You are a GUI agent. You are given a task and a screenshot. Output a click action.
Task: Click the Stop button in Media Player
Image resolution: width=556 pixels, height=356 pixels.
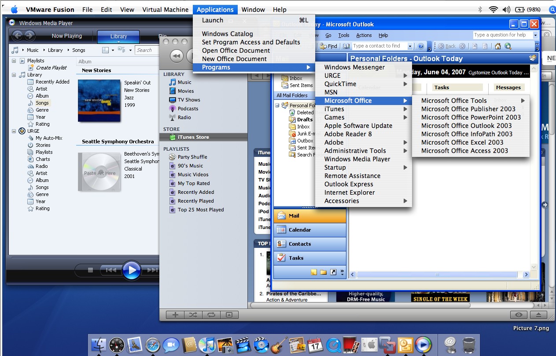pos(91,270)
